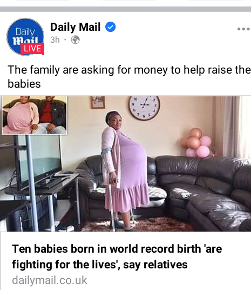Click the grey divider bar above post
Viewport: 251px width, 290px height.
[125, 9]
